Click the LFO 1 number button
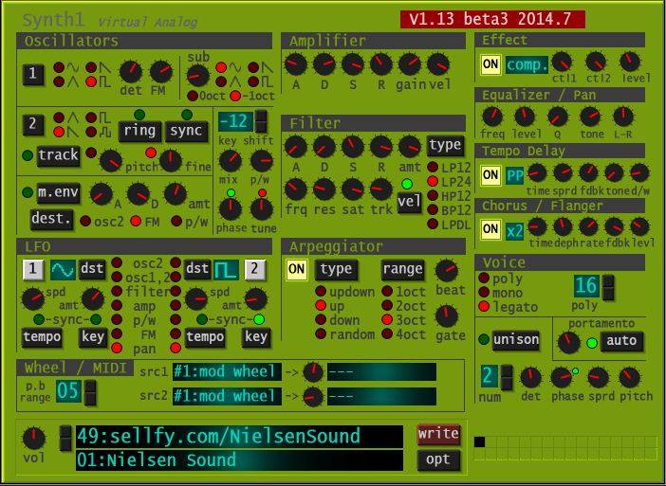 pos(33,270)
